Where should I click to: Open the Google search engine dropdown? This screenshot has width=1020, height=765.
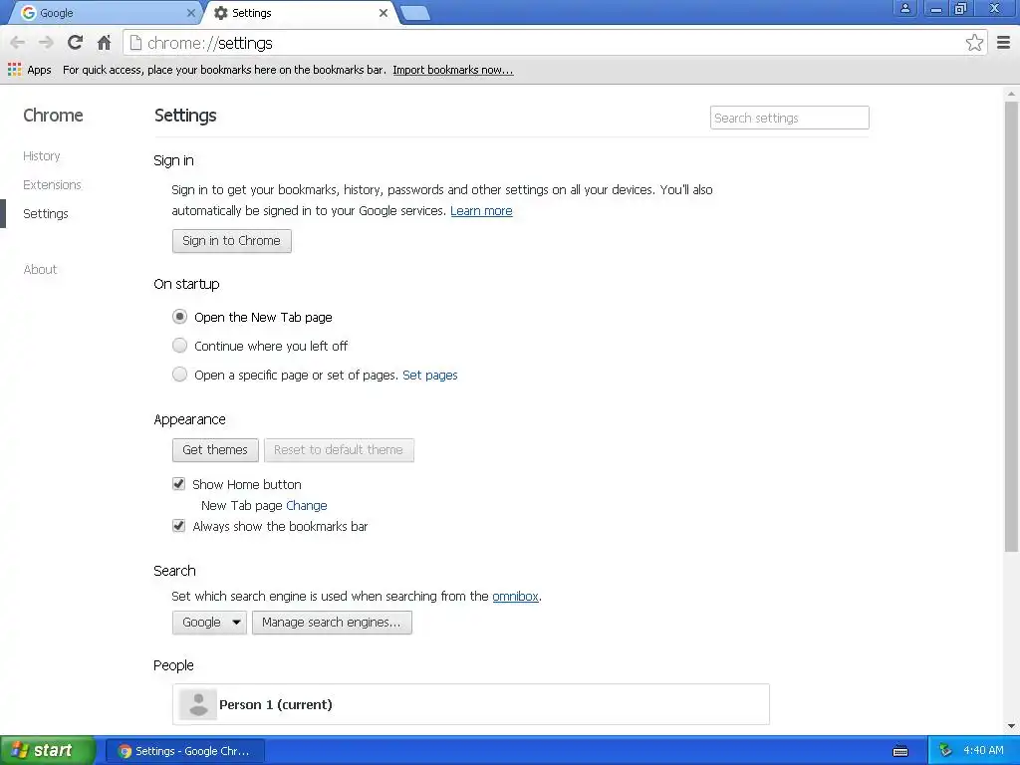click(209, 623)
